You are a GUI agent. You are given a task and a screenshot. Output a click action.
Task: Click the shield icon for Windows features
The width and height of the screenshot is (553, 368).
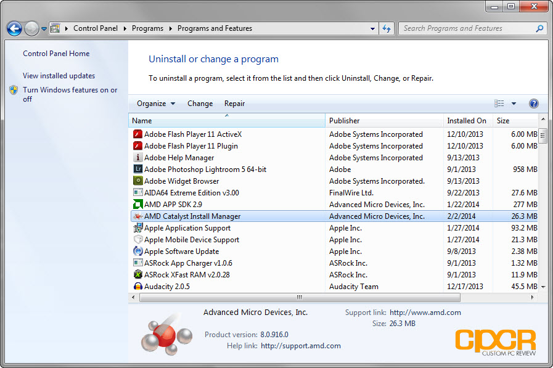coord(14,90)
